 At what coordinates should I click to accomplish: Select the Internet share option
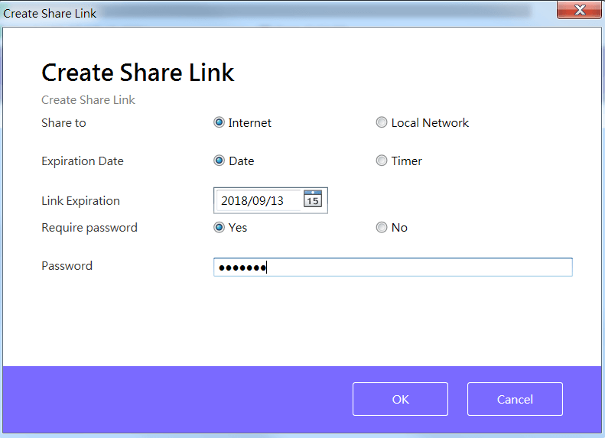(x=220, y=123)
